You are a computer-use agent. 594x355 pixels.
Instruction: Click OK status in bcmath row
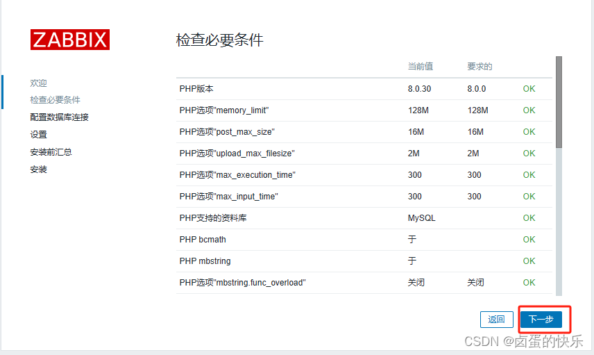(x=529, y=240)
